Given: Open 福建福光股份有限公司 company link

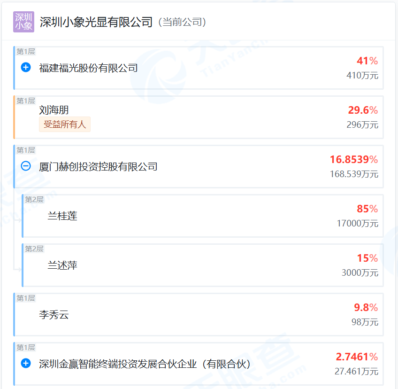Looking at the screenshot, I should point(88,68).
